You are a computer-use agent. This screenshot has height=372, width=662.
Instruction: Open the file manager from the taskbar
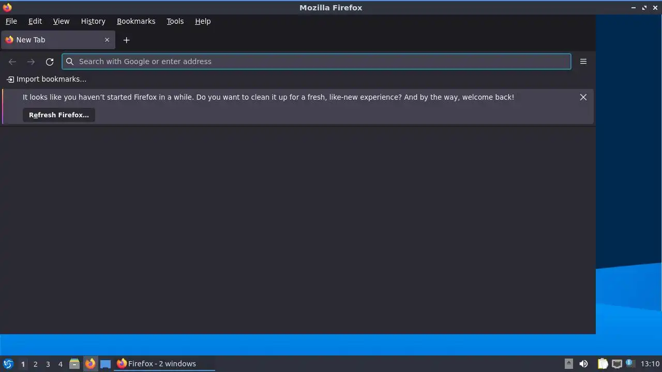click(74, 364)
